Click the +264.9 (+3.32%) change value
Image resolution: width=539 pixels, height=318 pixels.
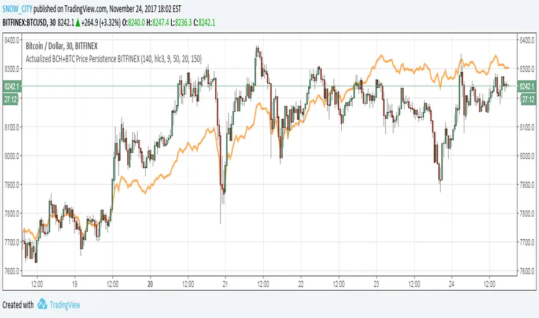point(101,23)
